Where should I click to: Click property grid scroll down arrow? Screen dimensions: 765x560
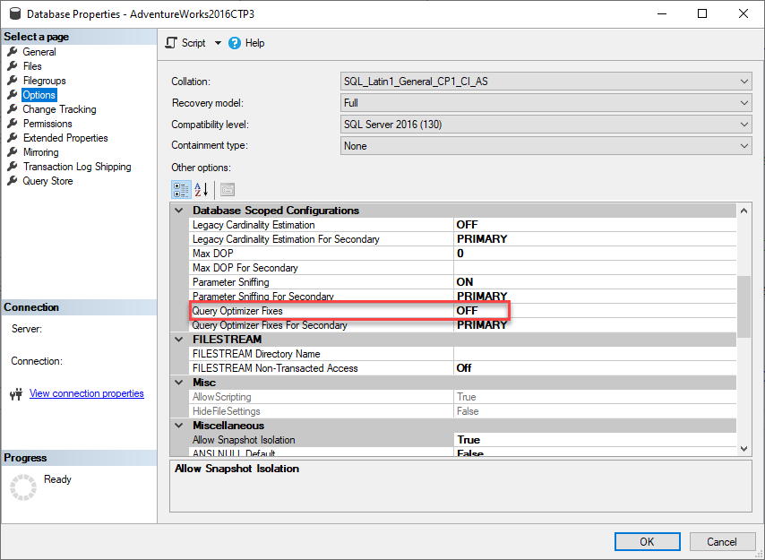(744, 449)
